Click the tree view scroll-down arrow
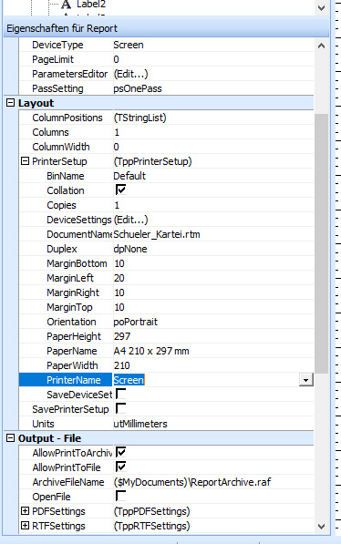The image size is (341, 544). 322,7
